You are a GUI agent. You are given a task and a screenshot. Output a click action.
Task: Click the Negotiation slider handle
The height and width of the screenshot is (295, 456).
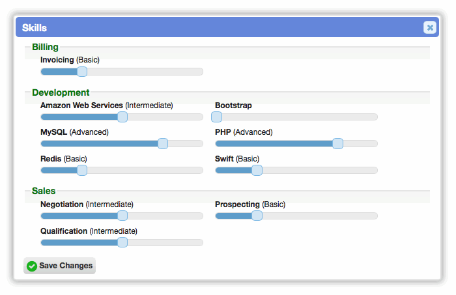(122, 216)
